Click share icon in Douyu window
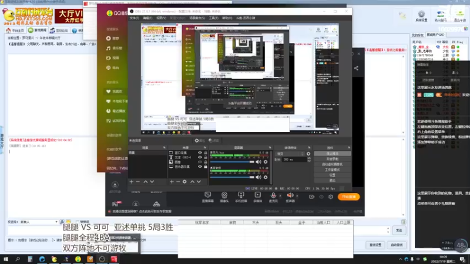 356,68
